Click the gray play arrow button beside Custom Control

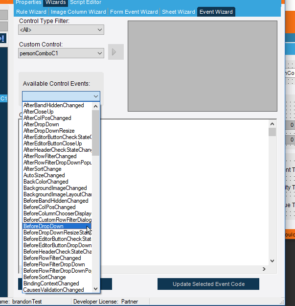pos(116,52)
